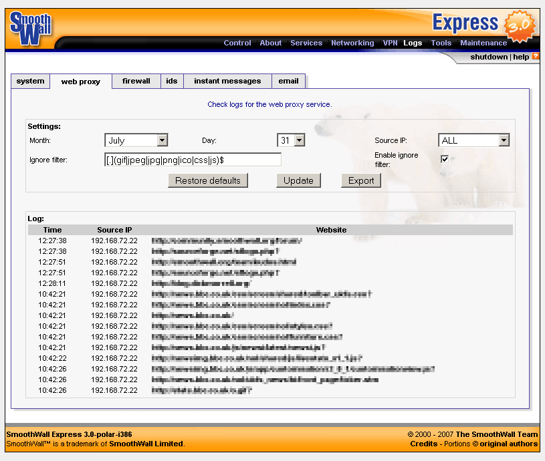
Task: Click the Update button
Action: 298,180
